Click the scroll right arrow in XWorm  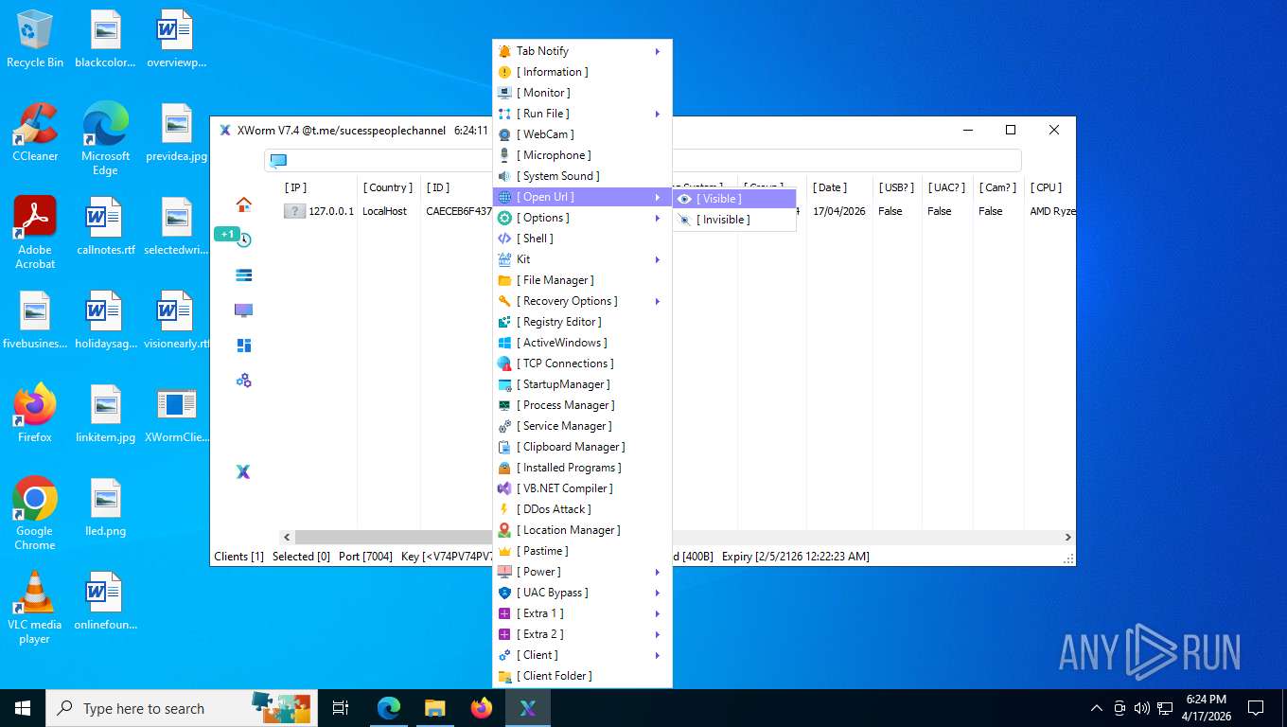(1068, 537)
